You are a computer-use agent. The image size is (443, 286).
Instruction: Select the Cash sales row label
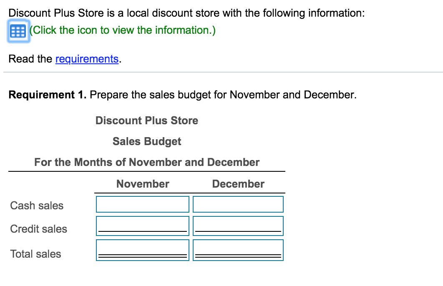pos(37,206)
